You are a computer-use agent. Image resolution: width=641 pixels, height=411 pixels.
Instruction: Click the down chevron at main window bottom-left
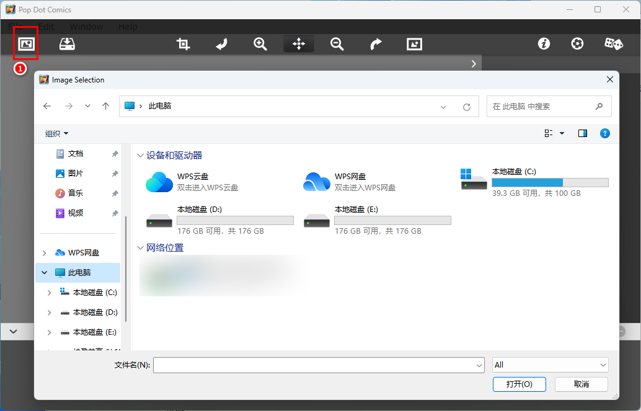point(13,331)
